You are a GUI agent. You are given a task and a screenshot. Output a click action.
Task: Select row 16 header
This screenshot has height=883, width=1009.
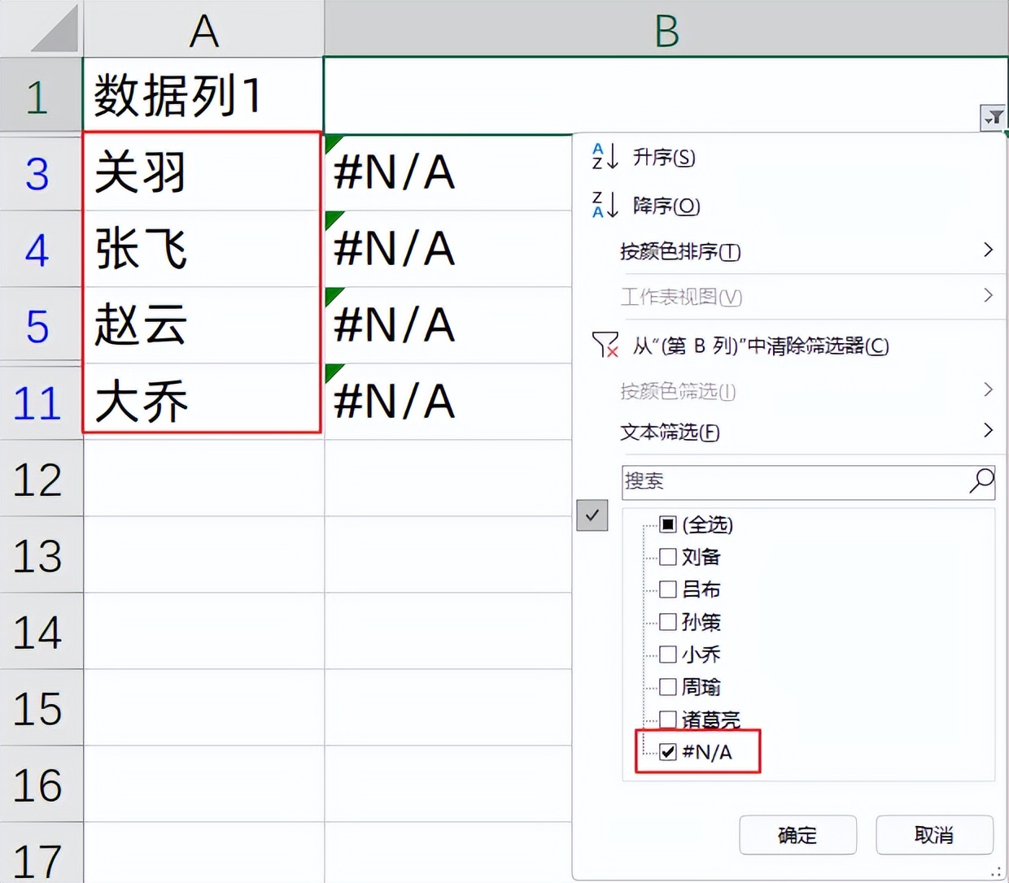click(x=41, y=784)
